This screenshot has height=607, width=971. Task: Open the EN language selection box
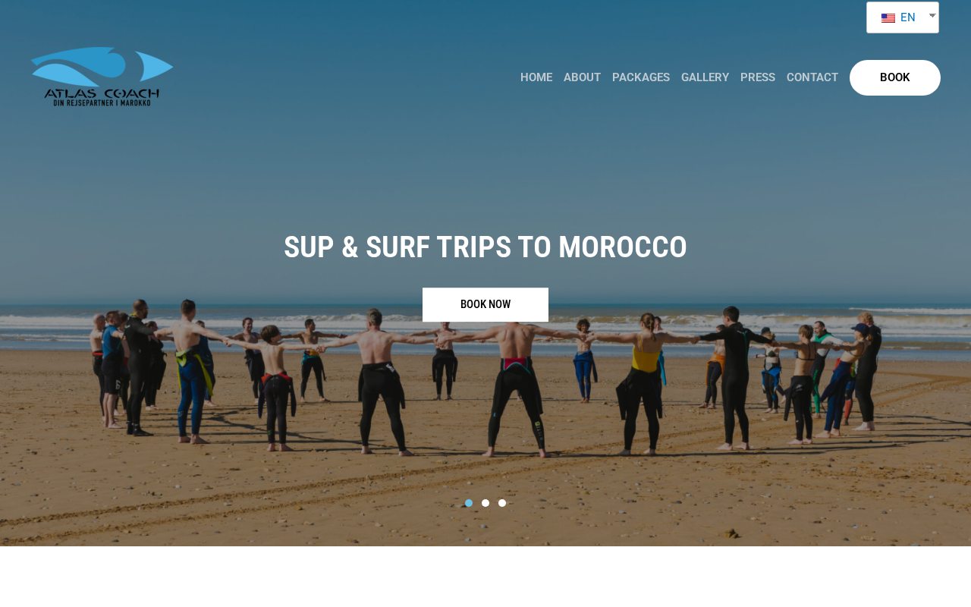pos(903,17)
